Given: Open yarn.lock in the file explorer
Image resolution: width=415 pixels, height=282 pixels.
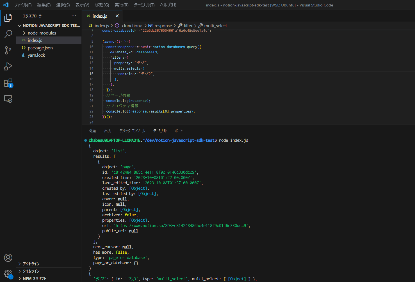Looking at the screenshot, I should click(49, 55).
